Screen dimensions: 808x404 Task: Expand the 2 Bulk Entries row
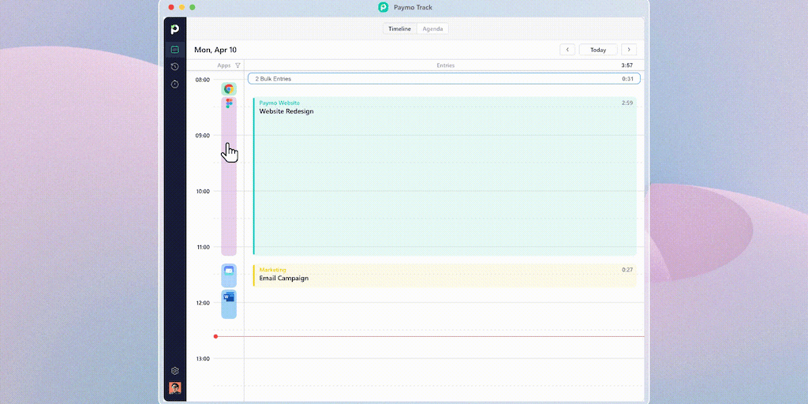[x=443, y=79]
